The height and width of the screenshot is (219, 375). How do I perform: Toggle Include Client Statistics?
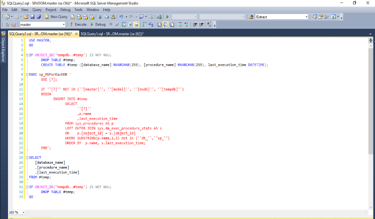click(x=151, y=24)
